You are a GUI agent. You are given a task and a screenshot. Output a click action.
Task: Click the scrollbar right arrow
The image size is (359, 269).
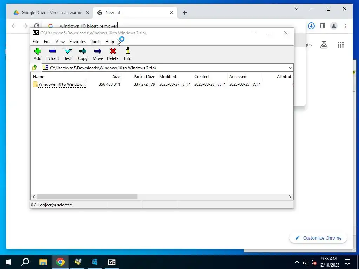click(x=290, y=197)
